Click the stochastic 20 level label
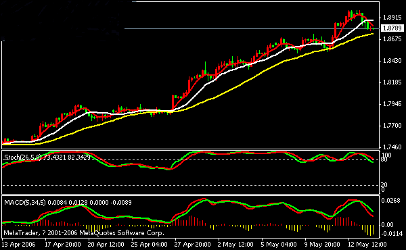Image resolution: width=406 pixels, height=250 pixels. click(x=384, y=185)
